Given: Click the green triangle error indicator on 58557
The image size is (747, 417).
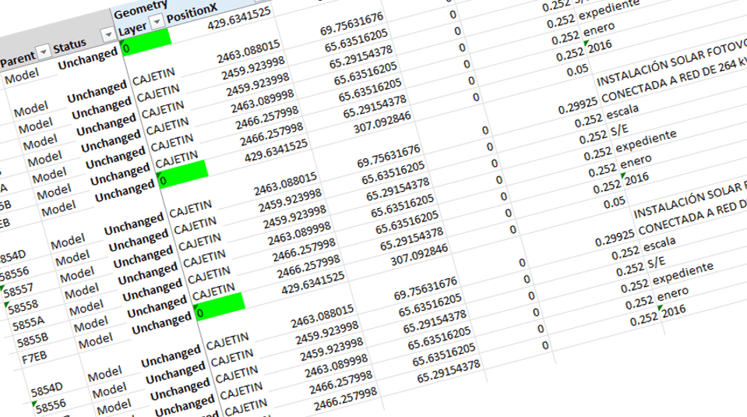Looking at the screenshot, I should pos(2,288).
